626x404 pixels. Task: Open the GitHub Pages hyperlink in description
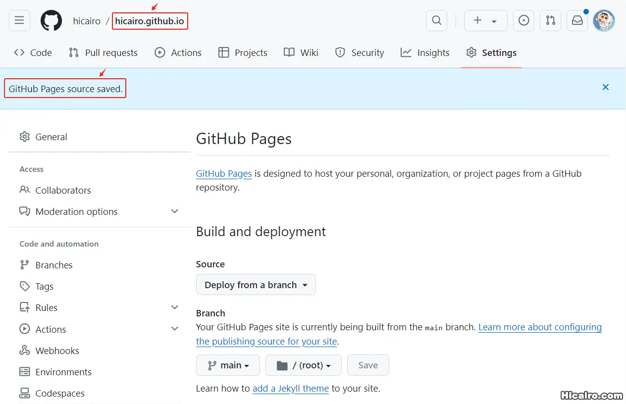coord(224,173)
